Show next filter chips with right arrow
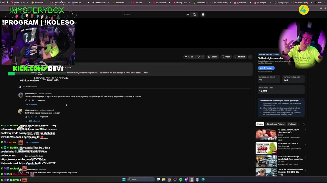 pyautogui.click(x=303, y=124)
